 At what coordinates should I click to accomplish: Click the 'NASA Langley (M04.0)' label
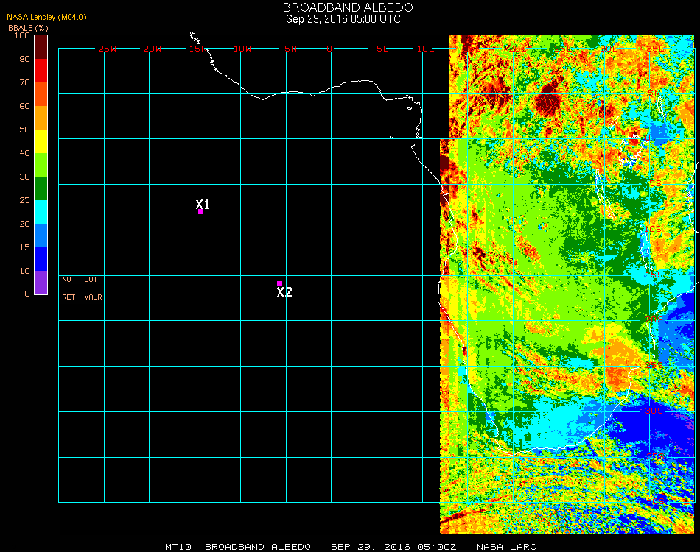pyautogui.click(x=46, y=17)
